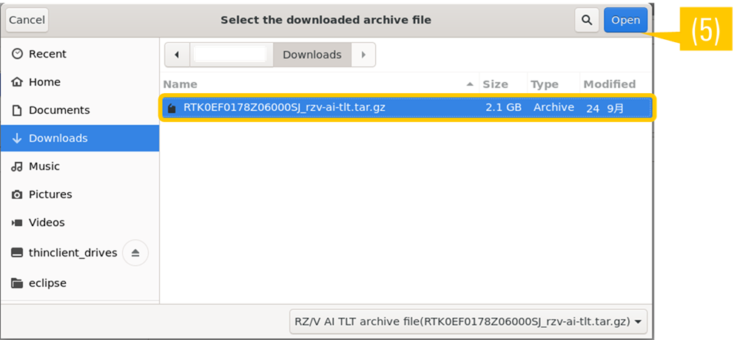Go back using left path arrow
The width and height of the screenshot is (740, 340).
(x=177, y=55)
